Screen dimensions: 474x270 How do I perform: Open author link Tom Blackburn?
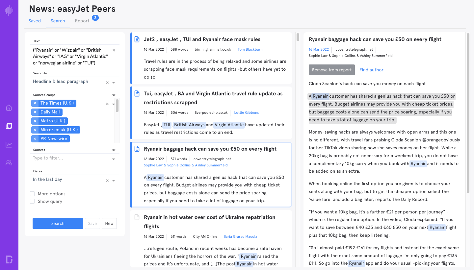pos(250,49)
